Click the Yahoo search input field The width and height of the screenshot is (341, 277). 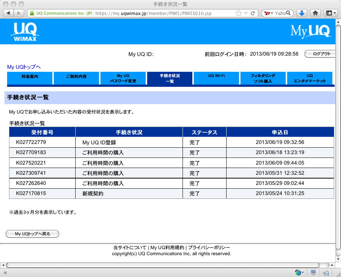pyautogui.click(x=280, y=13)
